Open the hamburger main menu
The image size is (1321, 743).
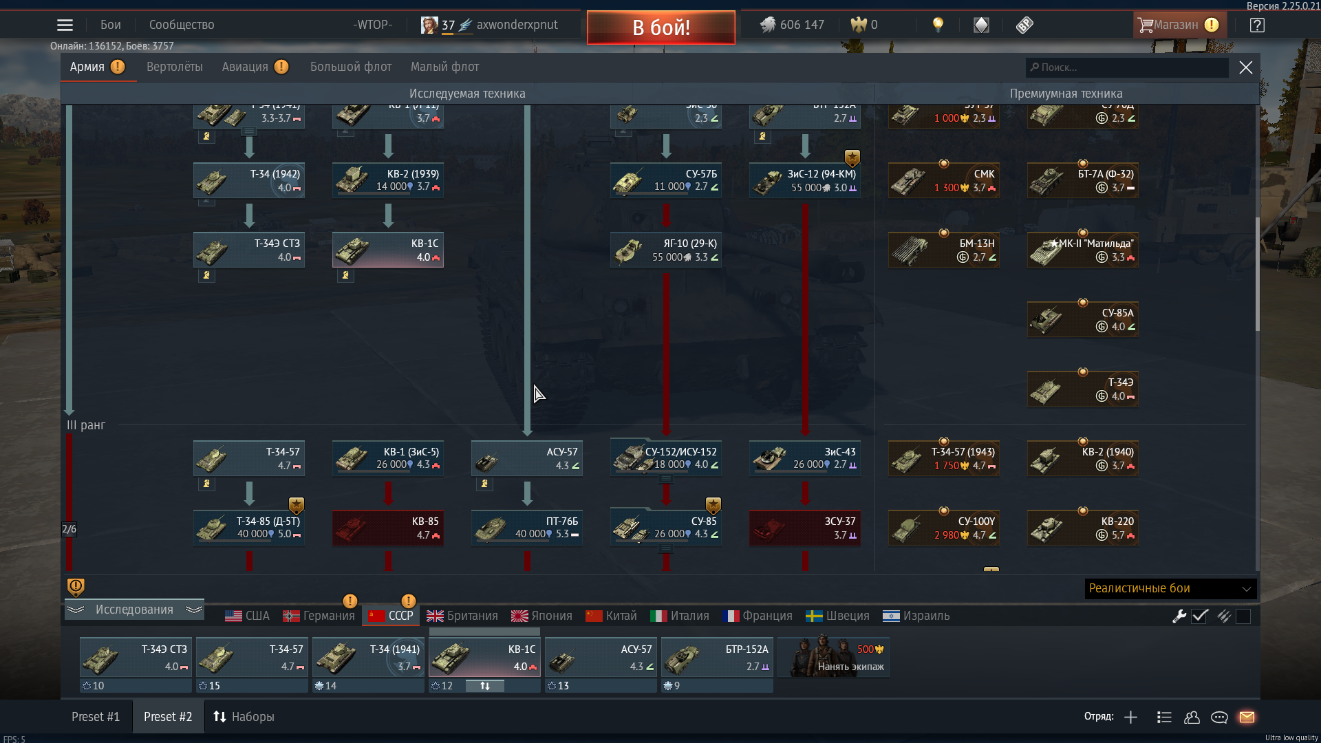[65, 25]
